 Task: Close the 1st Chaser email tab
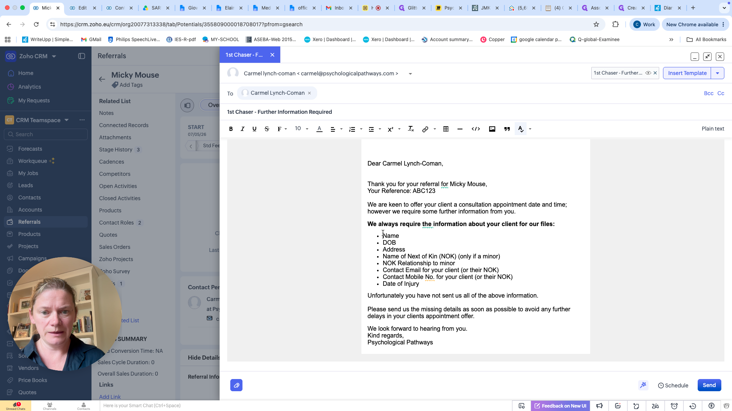pos(272,55)
